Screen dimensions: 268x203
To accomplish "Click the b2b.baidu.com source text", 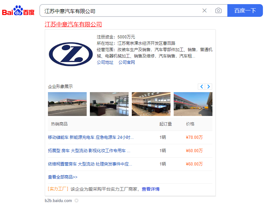I will point(58,200).
